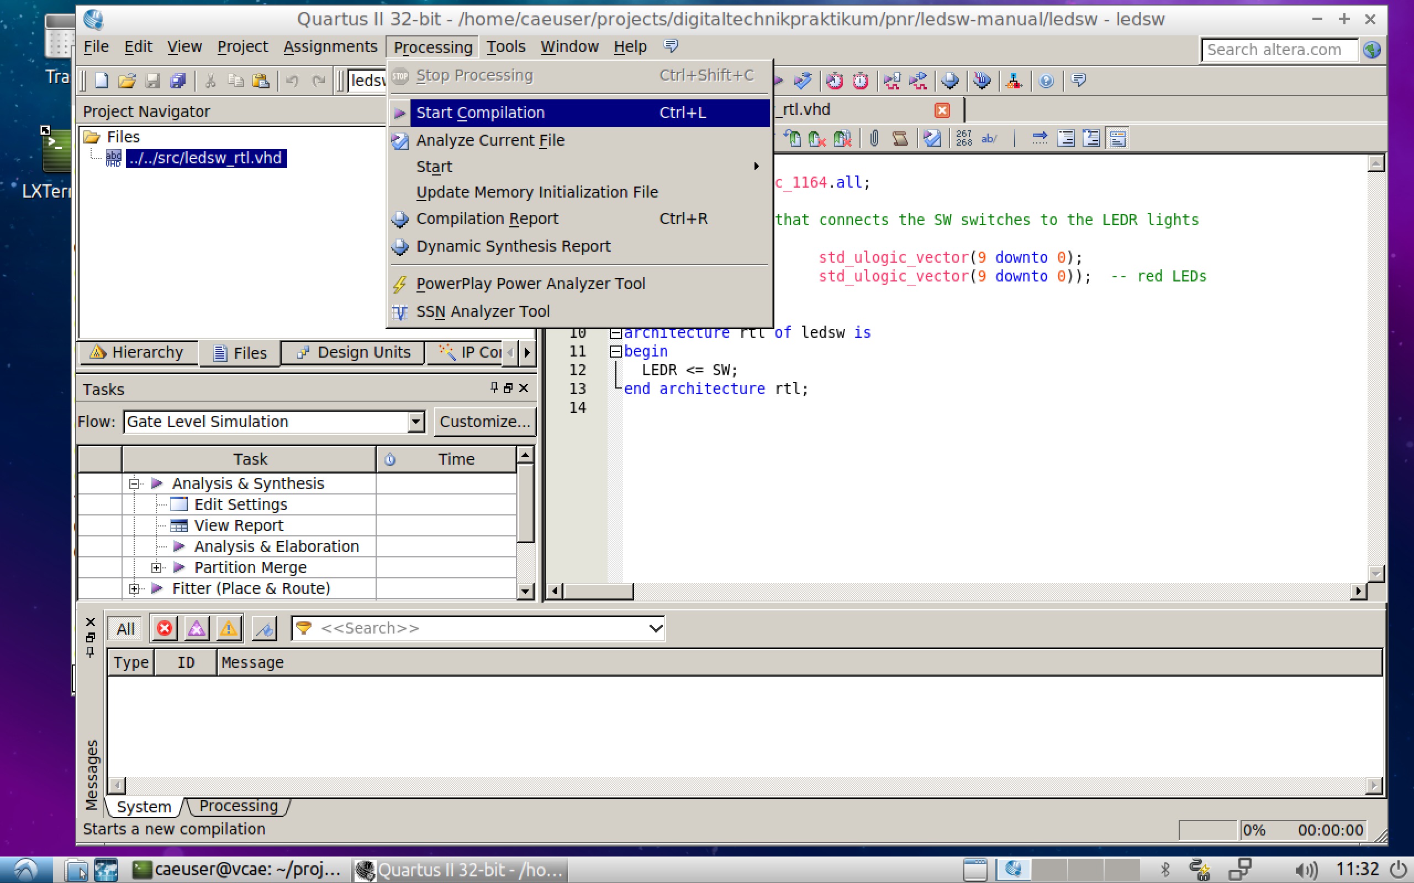Viewport: 1414px width, 883px height.
Task: Click the globe icon beside the search box
Action: (x=1372, y=50)
